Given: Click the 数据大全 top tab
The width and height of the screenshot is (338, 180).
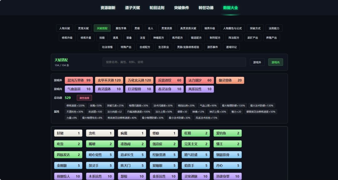Looking at the screenshot, I should pyautogui.click(x=231, y=8).
